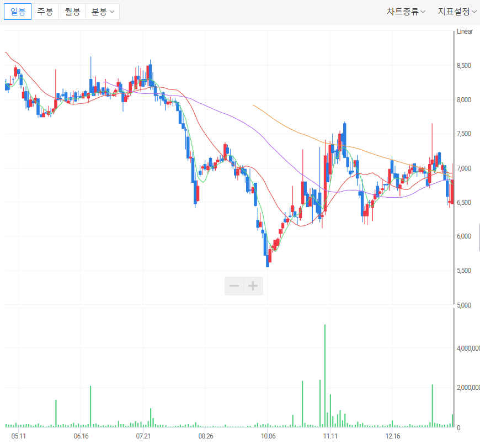
Task: Click the 6,500 price axis label
Action: pos(464,203)
